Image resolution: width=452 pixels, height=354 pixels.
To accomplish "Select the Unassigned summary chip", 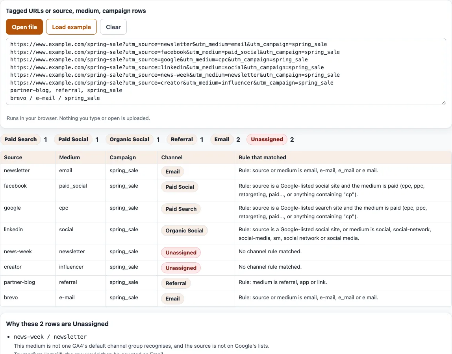I will (267, 139).
